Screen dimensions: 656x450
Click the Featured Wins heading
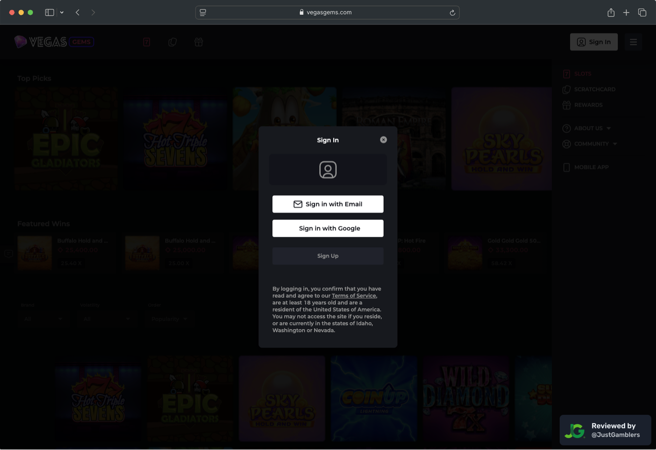(44, 224)
